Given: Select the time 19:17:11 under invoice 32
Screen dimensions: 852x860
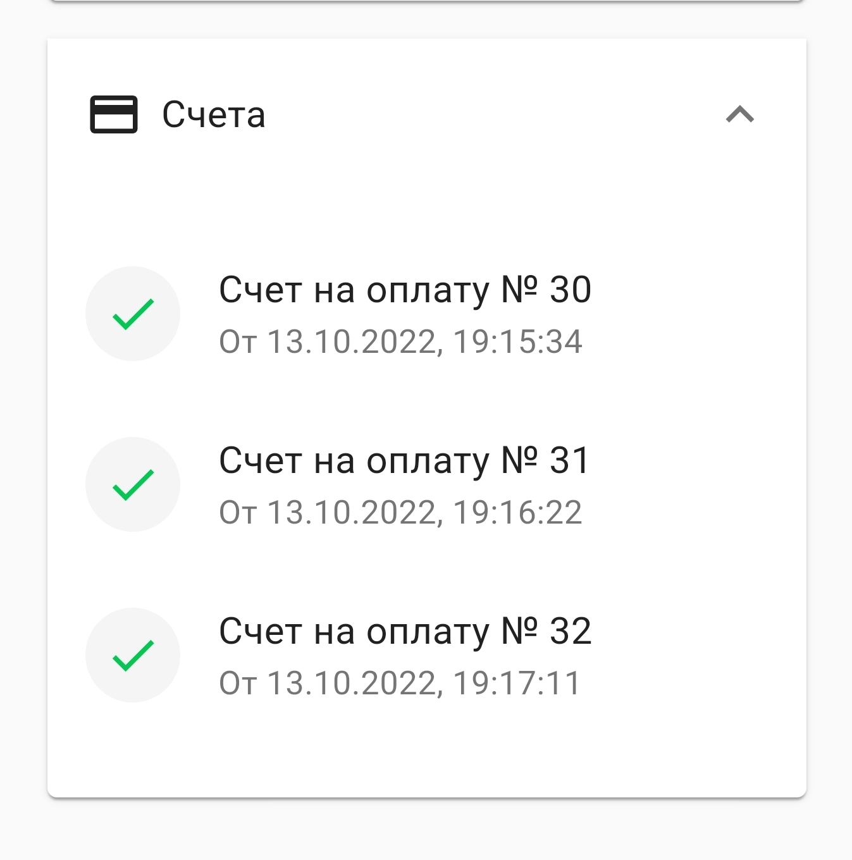Looking at the screenshot, I should click(516, 684).
